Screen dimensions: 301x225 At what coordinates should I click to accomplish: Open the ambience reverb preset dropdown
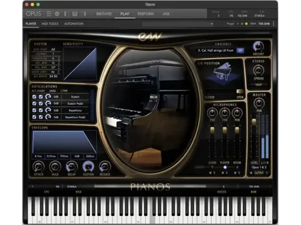(x=216, y=50)
